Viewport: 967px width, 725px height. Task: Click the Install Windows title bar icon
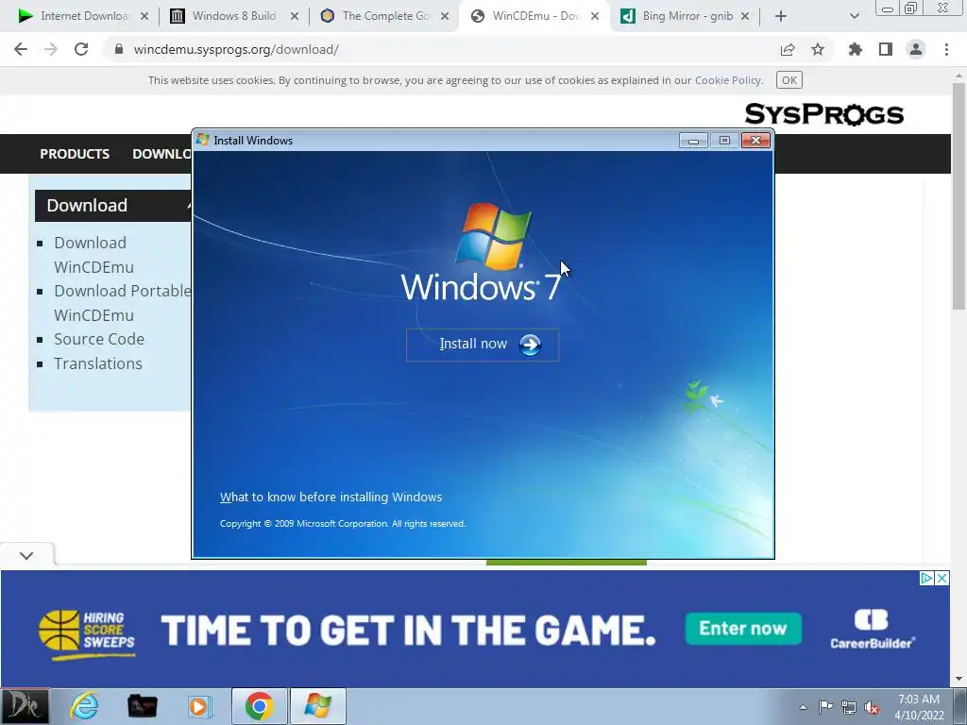click(x=203, y=140)
